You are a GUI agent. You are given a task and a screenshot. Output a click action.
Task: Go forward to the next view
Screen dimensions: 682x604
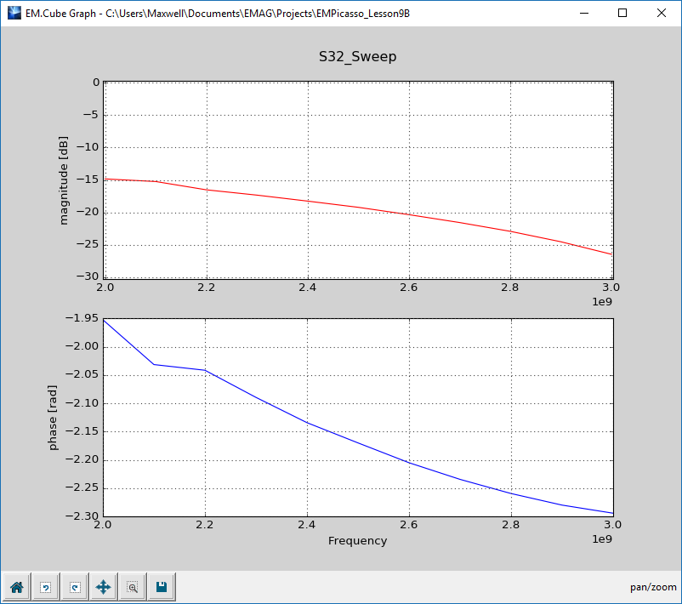click(x=74, y=587)
